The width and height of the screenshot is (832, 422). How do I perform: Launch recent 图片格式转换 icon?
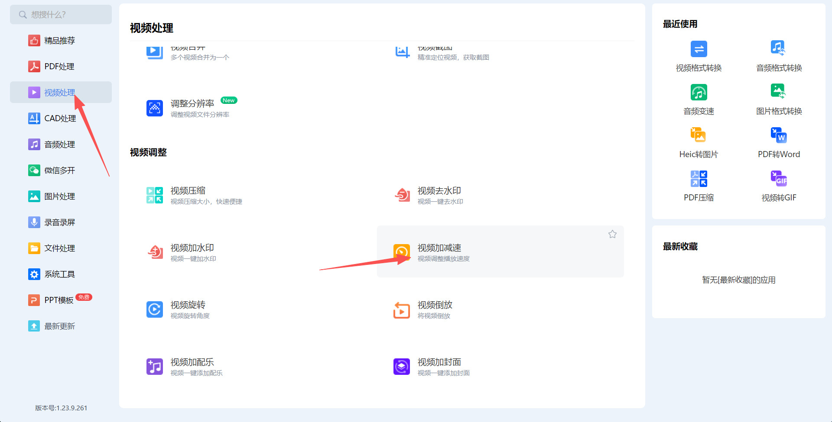pos(779,91)
